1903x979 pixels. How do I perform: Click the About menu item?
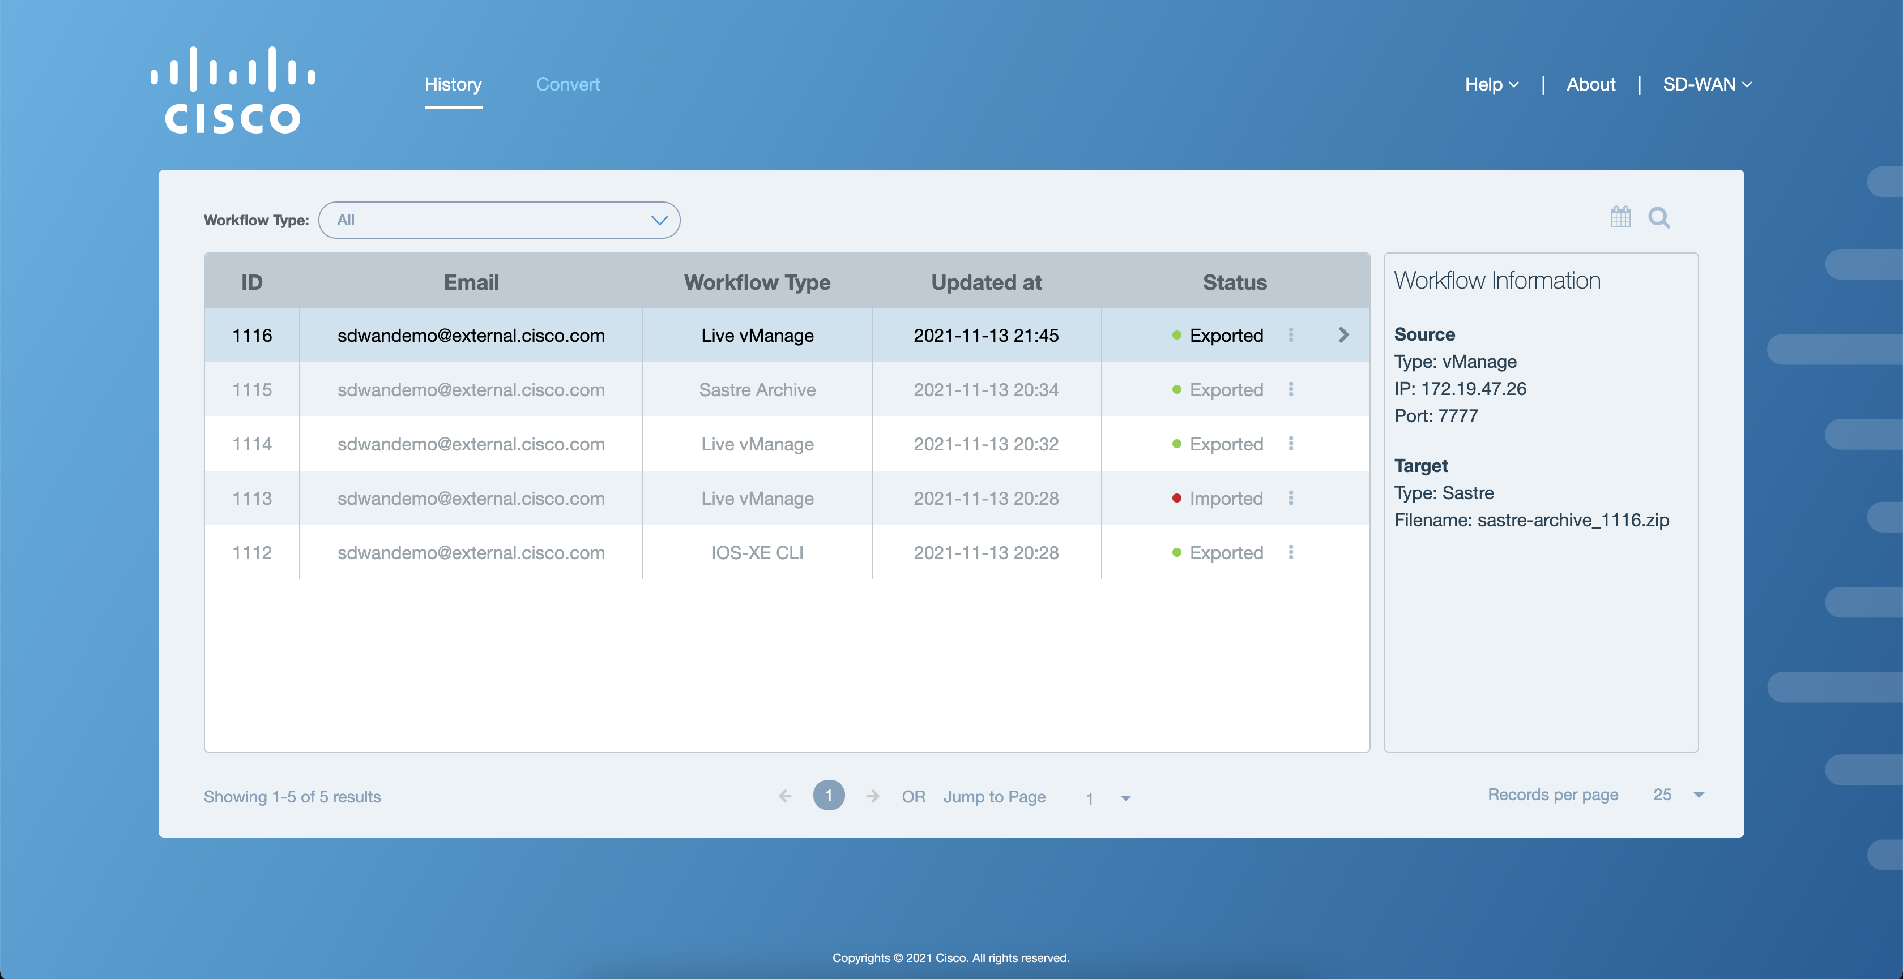[1592, 83]
